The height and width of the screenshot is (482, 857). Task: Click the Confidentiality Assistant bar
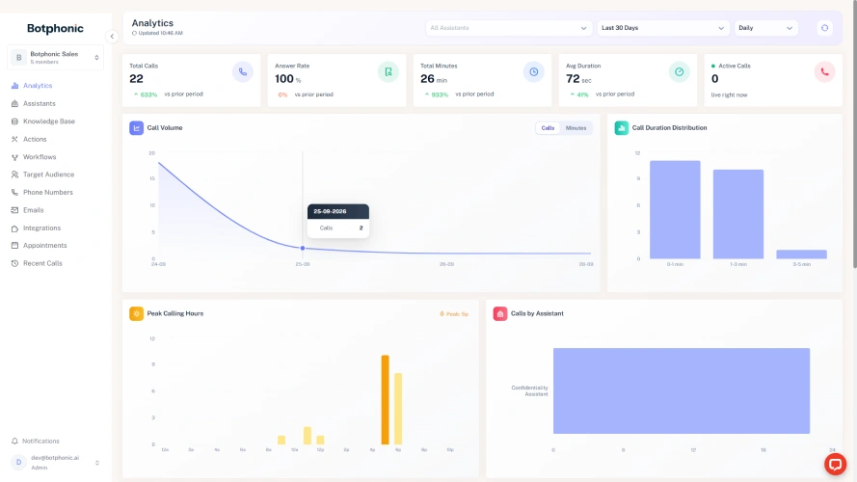(x=682, y=390)
